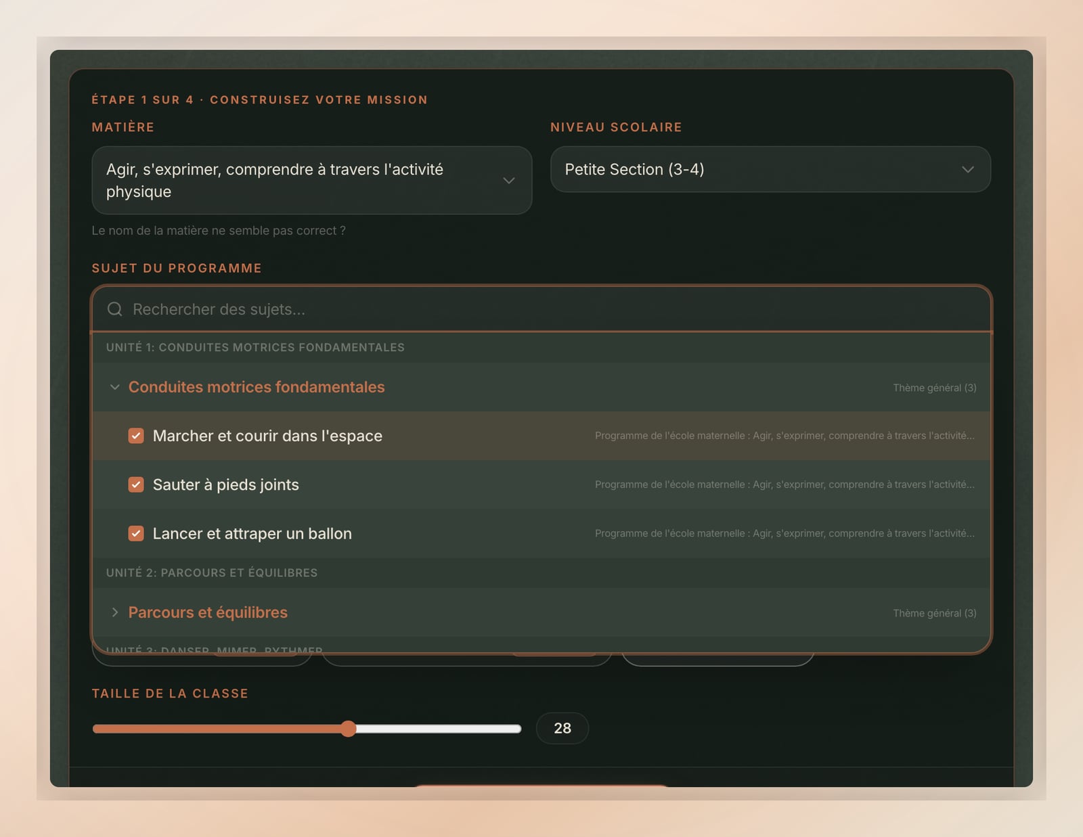Click 'Le nom de la matière ne semble pas correct ?'
Image resolution: width=1083 pixels, height=837 pixels.
pyautogui.click(x=219, y=231)
